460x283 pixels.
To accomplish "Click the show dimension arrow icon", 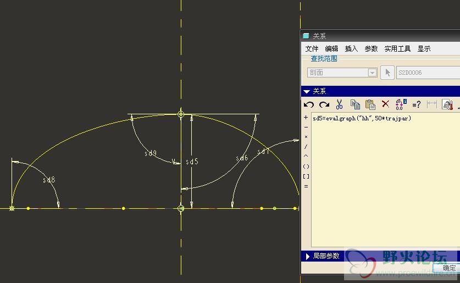I will pos(431,104).
